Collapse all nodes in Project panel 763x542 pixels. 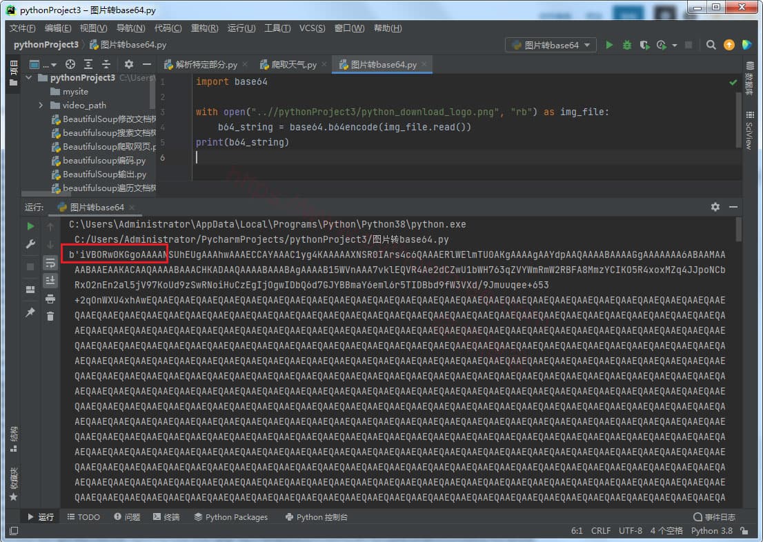coord(106,63)
